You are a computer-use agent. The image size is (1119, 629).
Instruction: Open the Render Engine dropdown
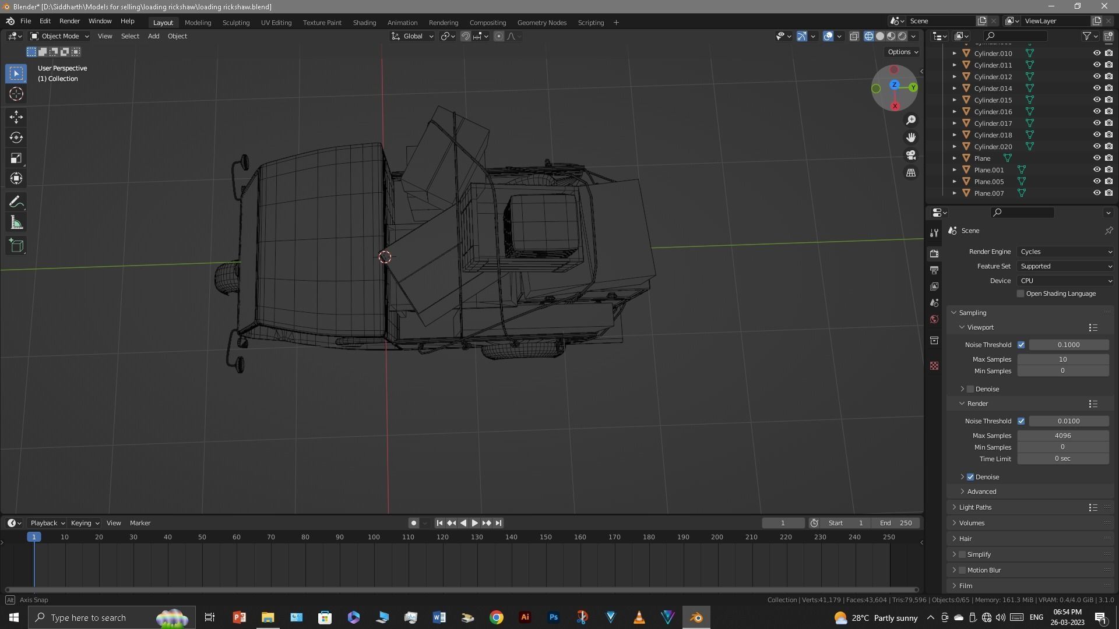point(1065,252)
